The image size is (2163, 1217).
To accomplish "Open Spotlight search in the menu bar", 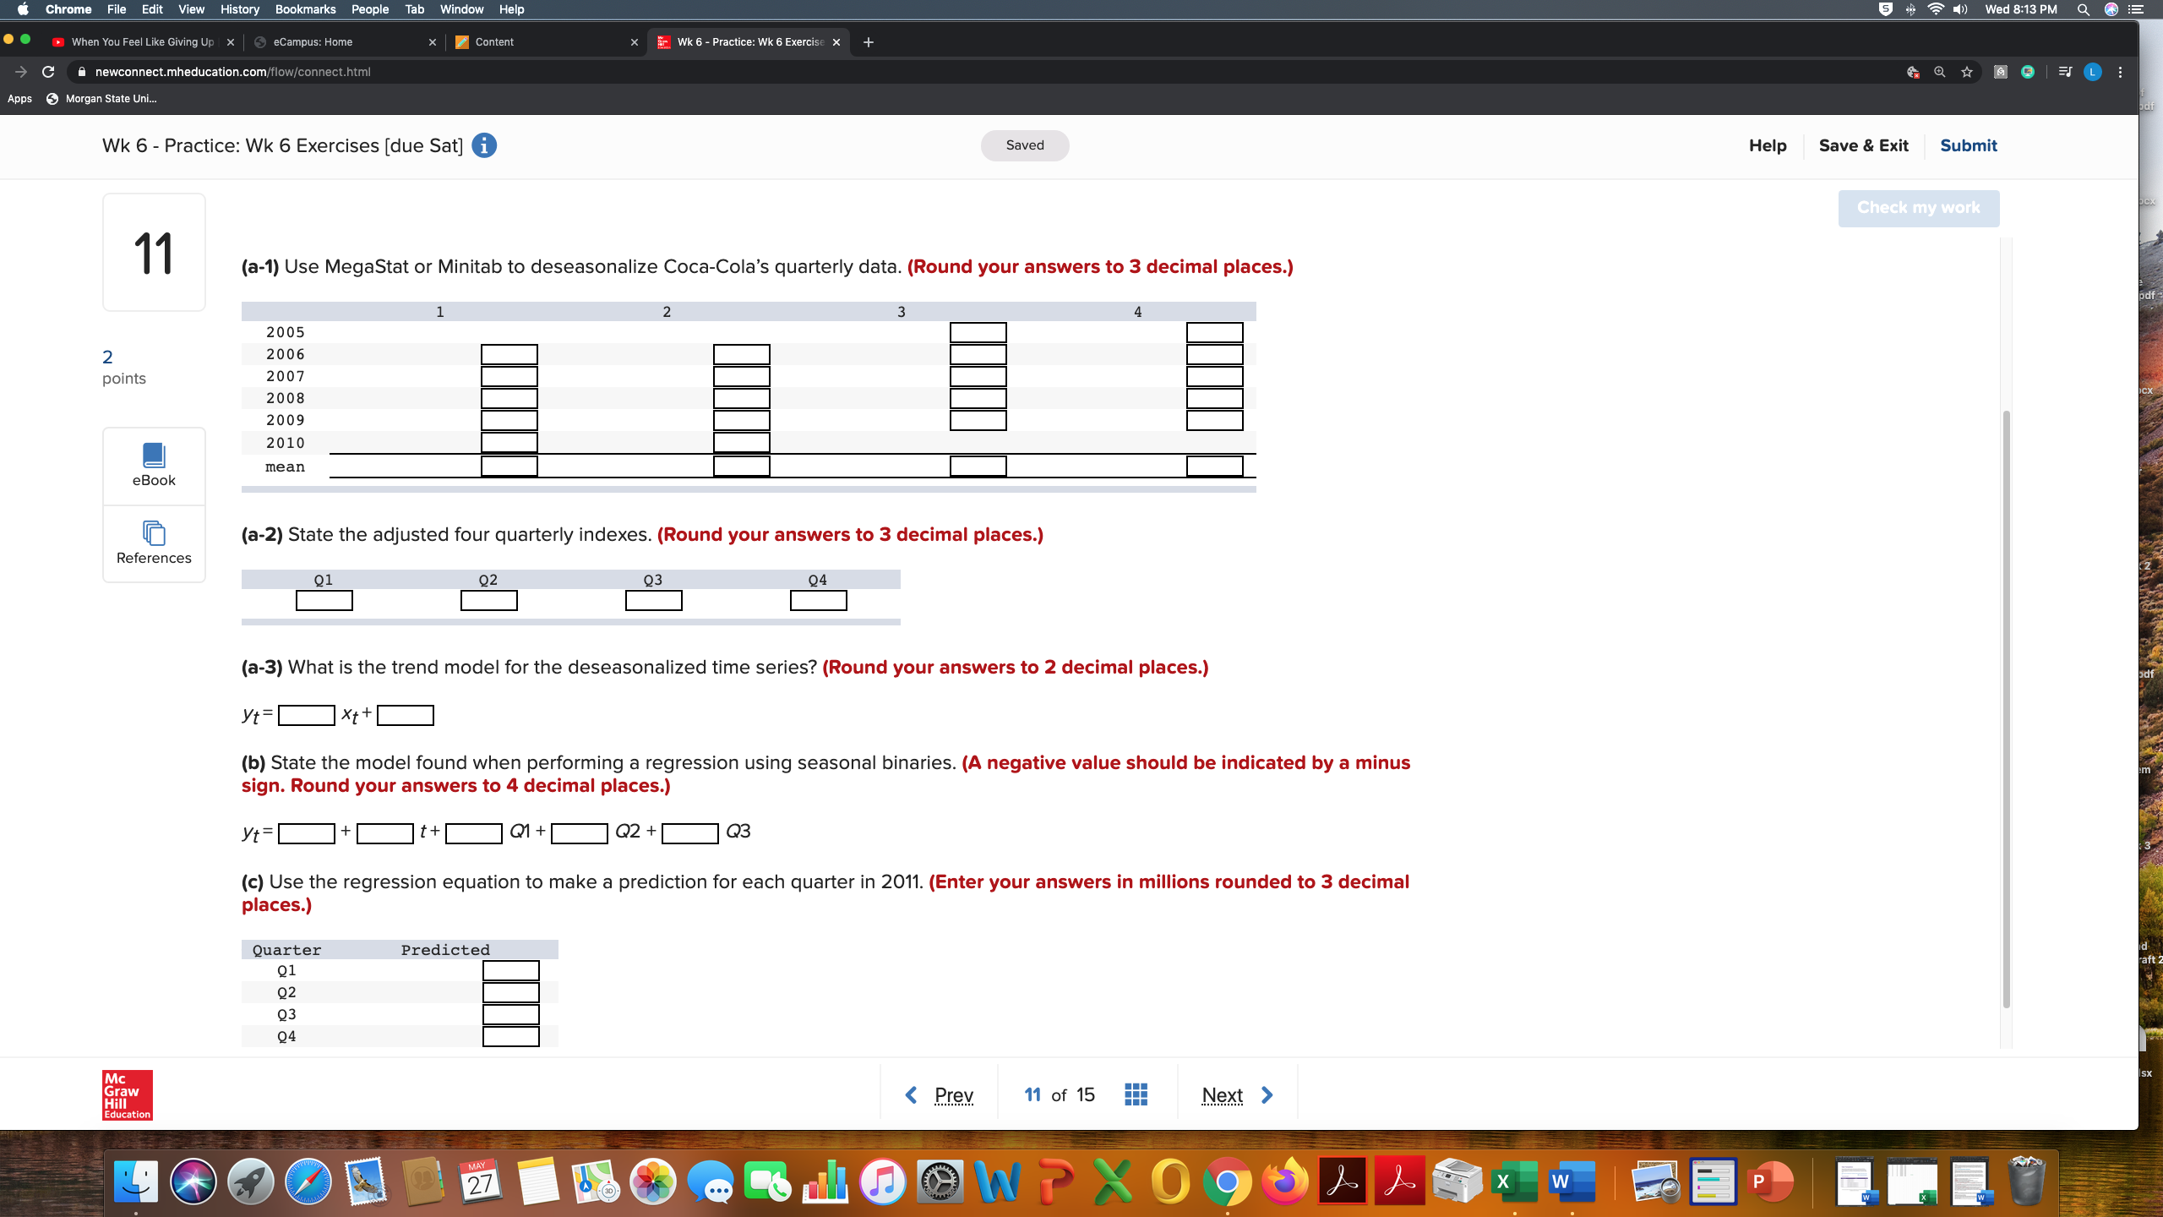I will click(x=2084, y=9).
